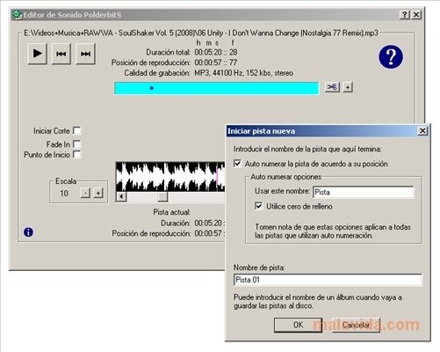Click the waveform scrollbar thumb
The height and width of the screenshot is (352, 440).
pyautogui.click(x=162, y=196)
